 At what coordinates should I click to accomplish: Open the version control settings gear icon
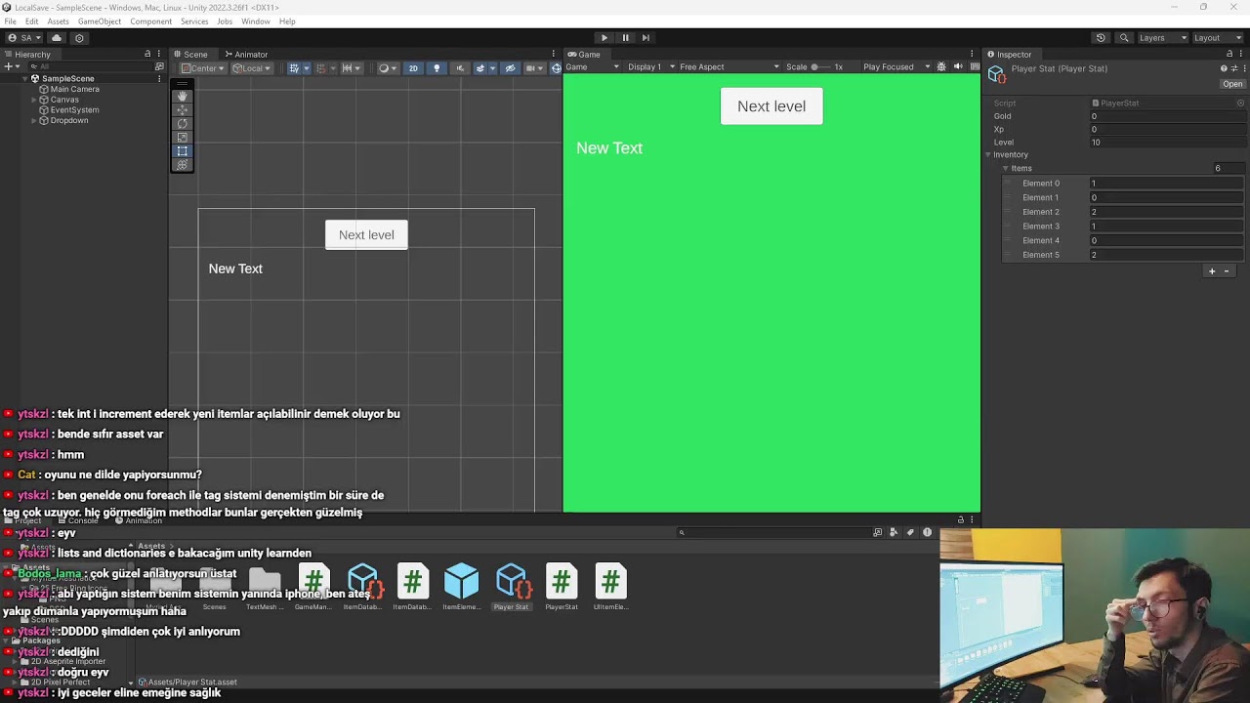point(79,38)
